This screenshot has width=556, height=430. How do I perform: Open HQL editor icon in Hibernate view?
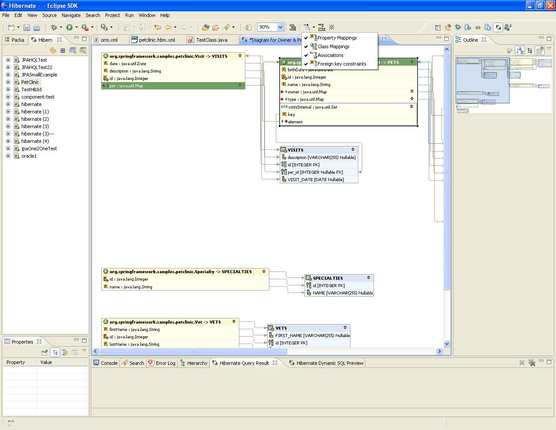73,50
